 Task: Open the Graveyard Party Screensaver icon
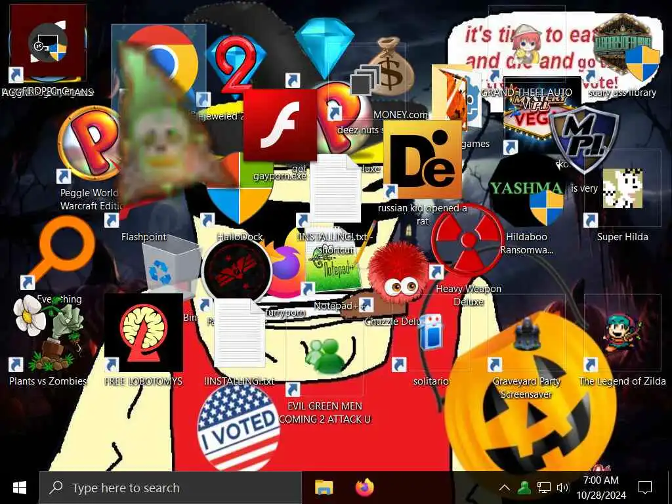coord(526,333)
